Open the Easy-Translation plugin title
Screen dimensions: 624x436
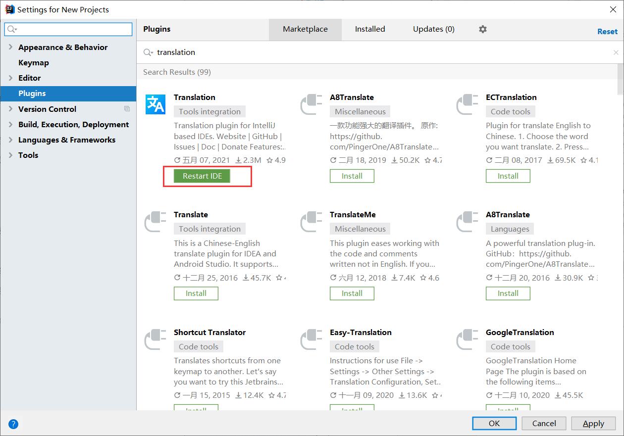[361, 333]
